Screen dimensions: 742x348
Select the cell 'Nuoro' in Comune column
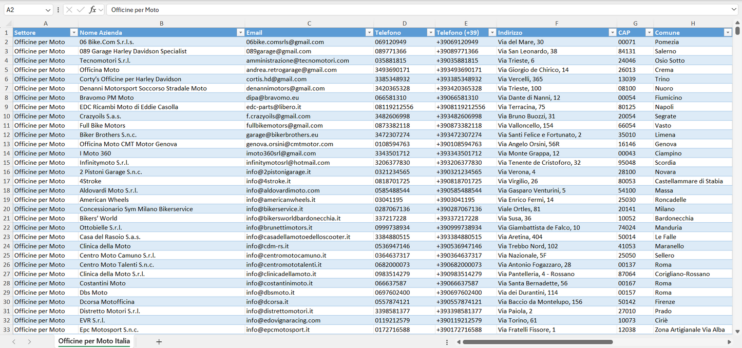[693, 88]
